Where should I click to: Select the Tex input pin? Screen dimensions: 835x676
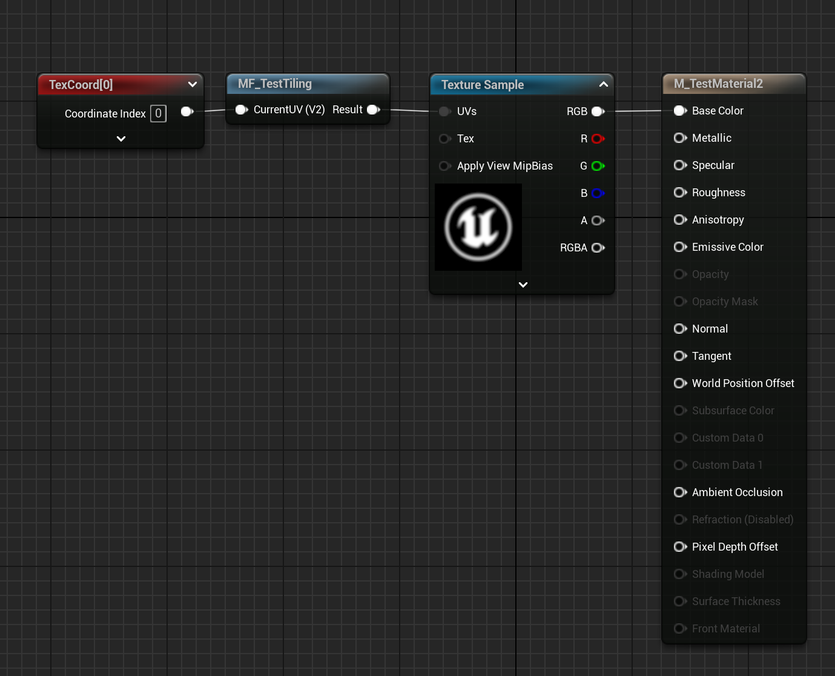(x=444, y=139)
